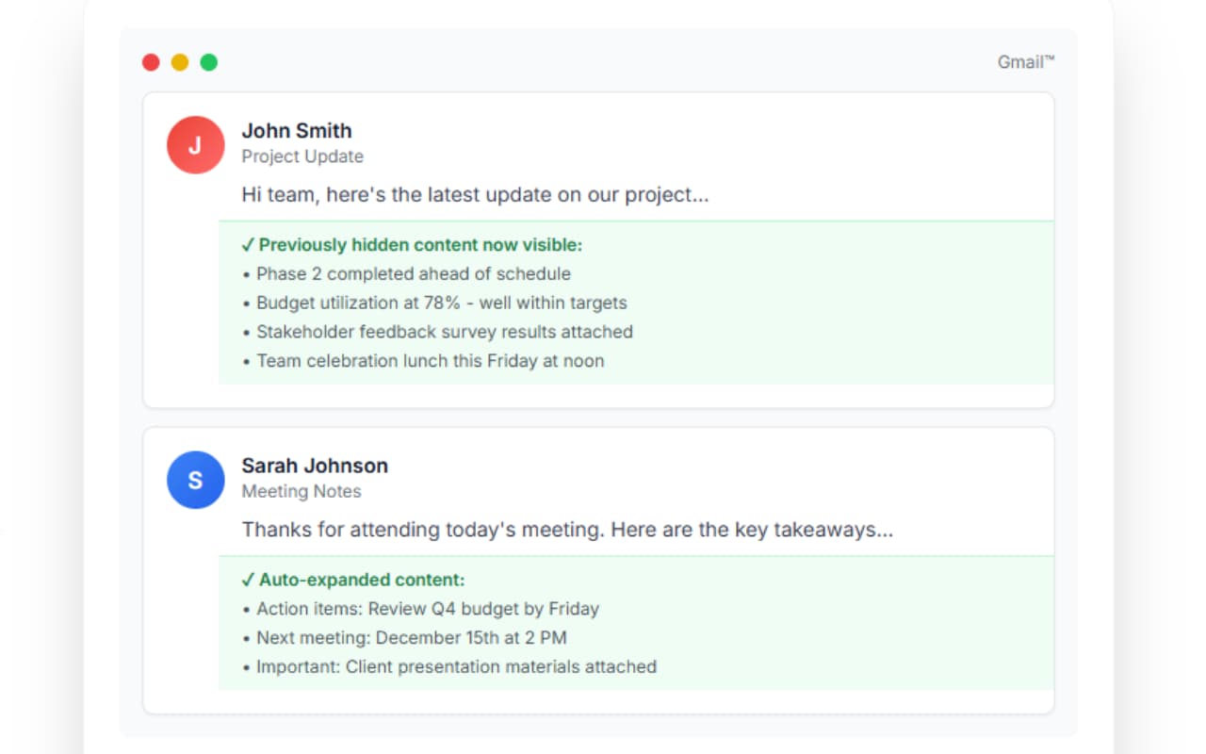Select the email preview text from Sarah Johnson
This screenshot has height=754, width=1206.
(568, 529)
